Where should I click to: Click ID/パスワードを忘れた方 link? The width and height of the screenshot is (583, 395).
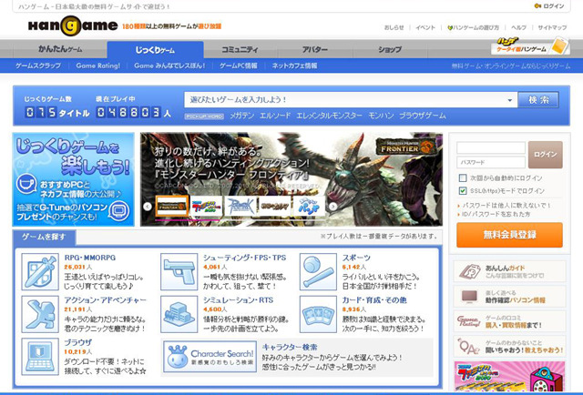click(x=496, y=215)
